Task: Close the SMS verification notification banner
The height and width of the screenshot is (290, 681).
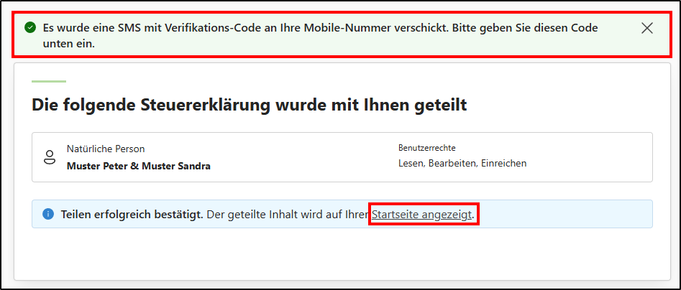Action: (x=646, y=29)
